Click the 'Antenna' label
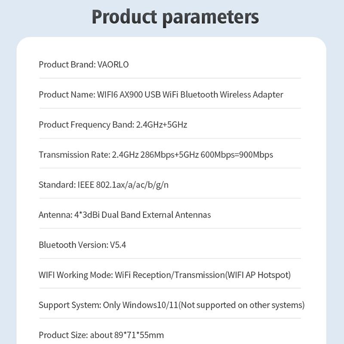Image resolution: width=344 pixels, height=344 pixels. point(55,215)
